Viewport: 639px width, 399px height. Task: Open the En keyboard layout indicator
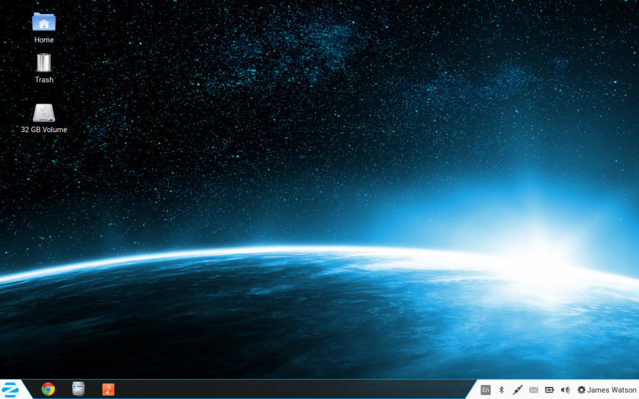tap(486, 390)
